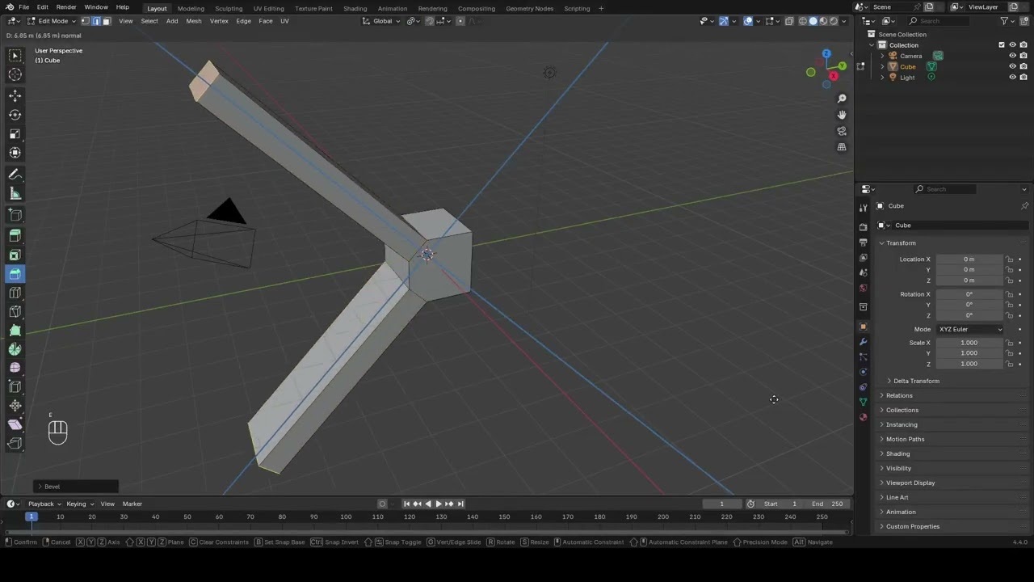Select the Transform tool
This screenshot has width=1034, height=582.
(15, 153)
